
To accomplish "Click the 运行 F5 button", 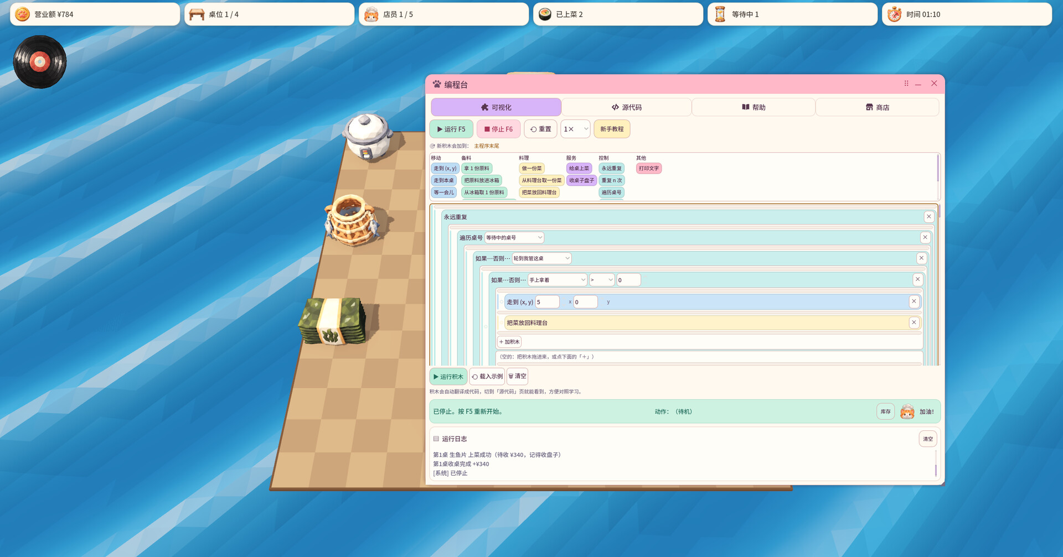I will [451, 129].
